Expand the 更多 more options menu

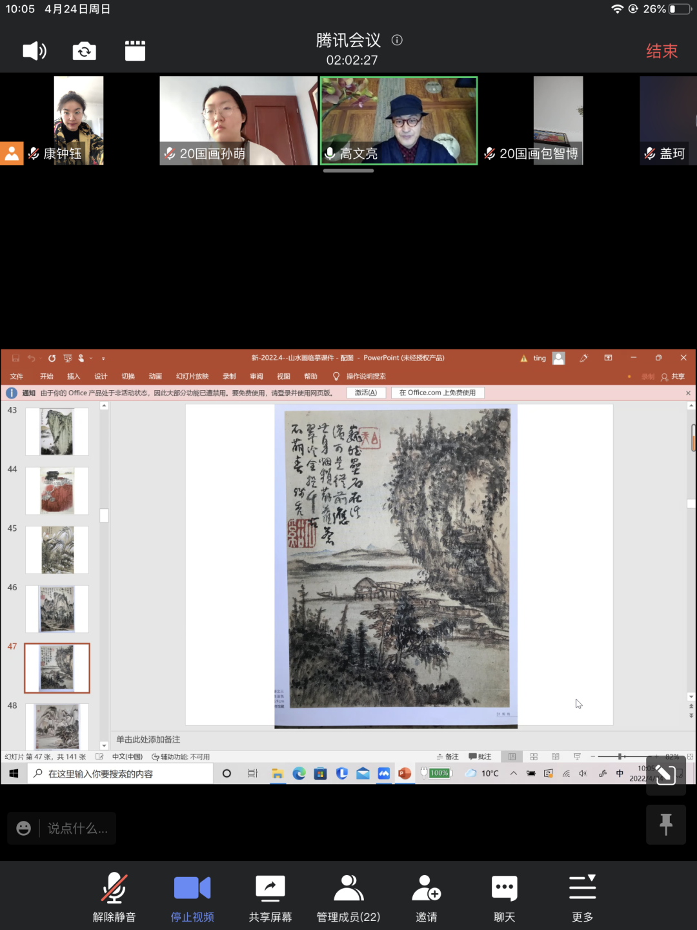coord(583,898)
